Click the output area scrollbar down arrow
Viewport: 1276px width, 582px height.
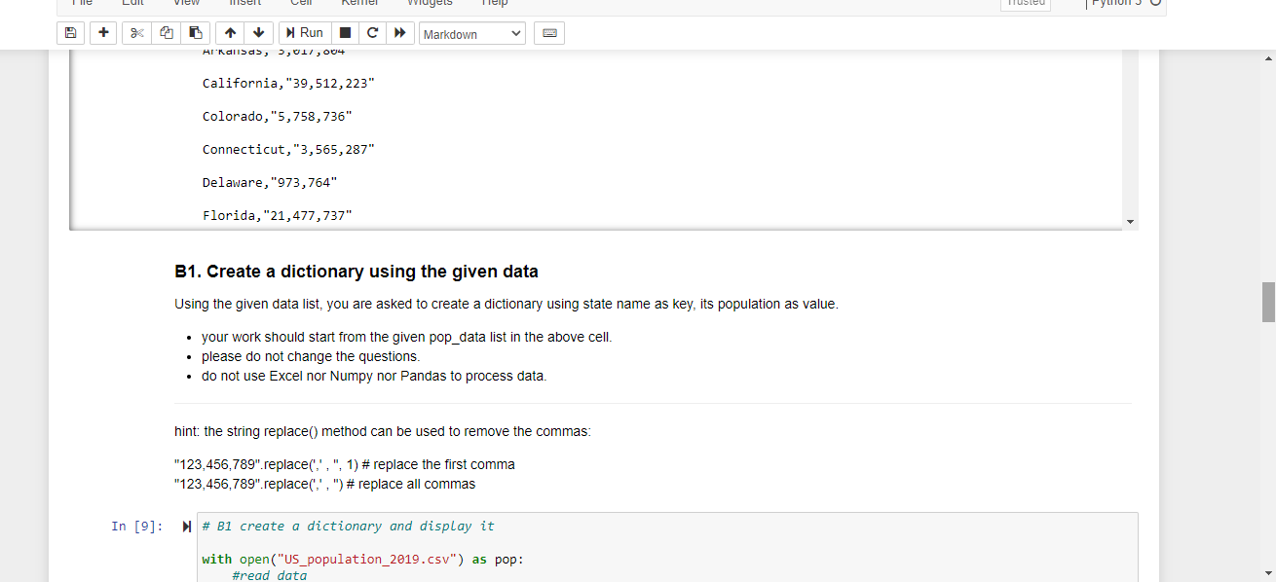click(1130, 221)
